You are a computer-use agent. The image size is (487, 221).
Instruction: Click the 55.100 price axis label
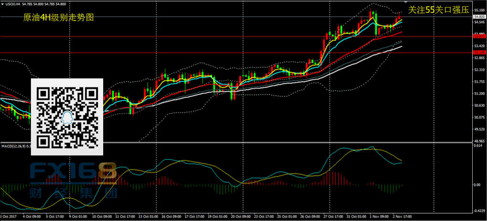[x=479, y=10]
